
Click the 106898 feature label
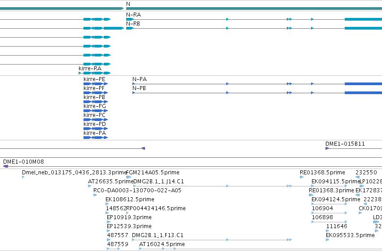point(322,217)
